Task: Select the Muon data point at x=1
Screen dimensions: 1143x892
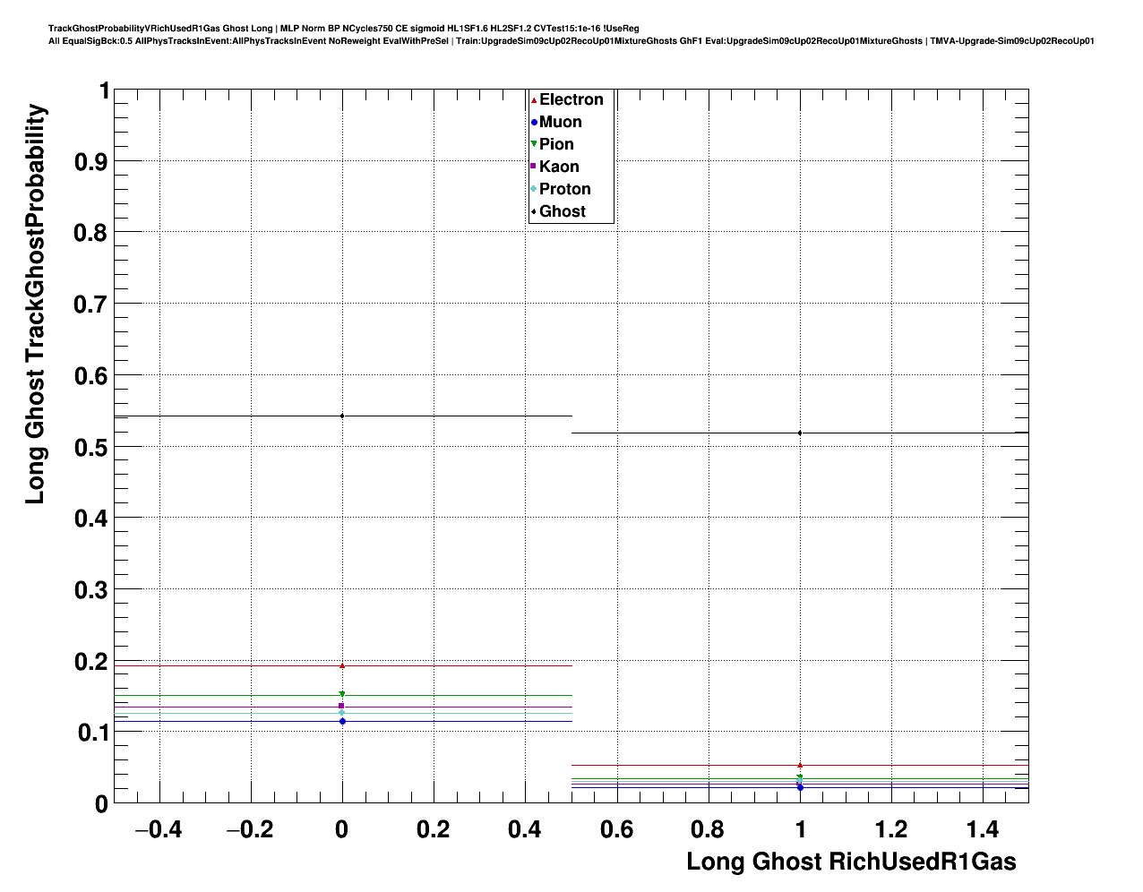Action: tap(800, 787)
